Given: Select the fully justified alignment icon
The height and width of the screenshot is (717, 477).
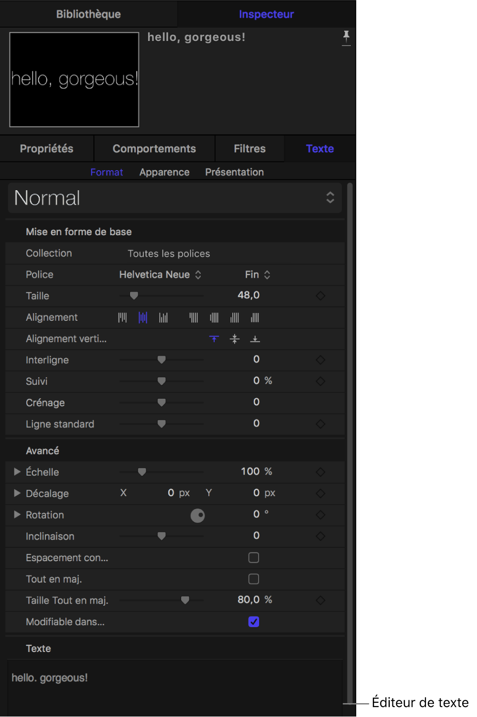Looking at the screenshot, I should click(255, 318).
